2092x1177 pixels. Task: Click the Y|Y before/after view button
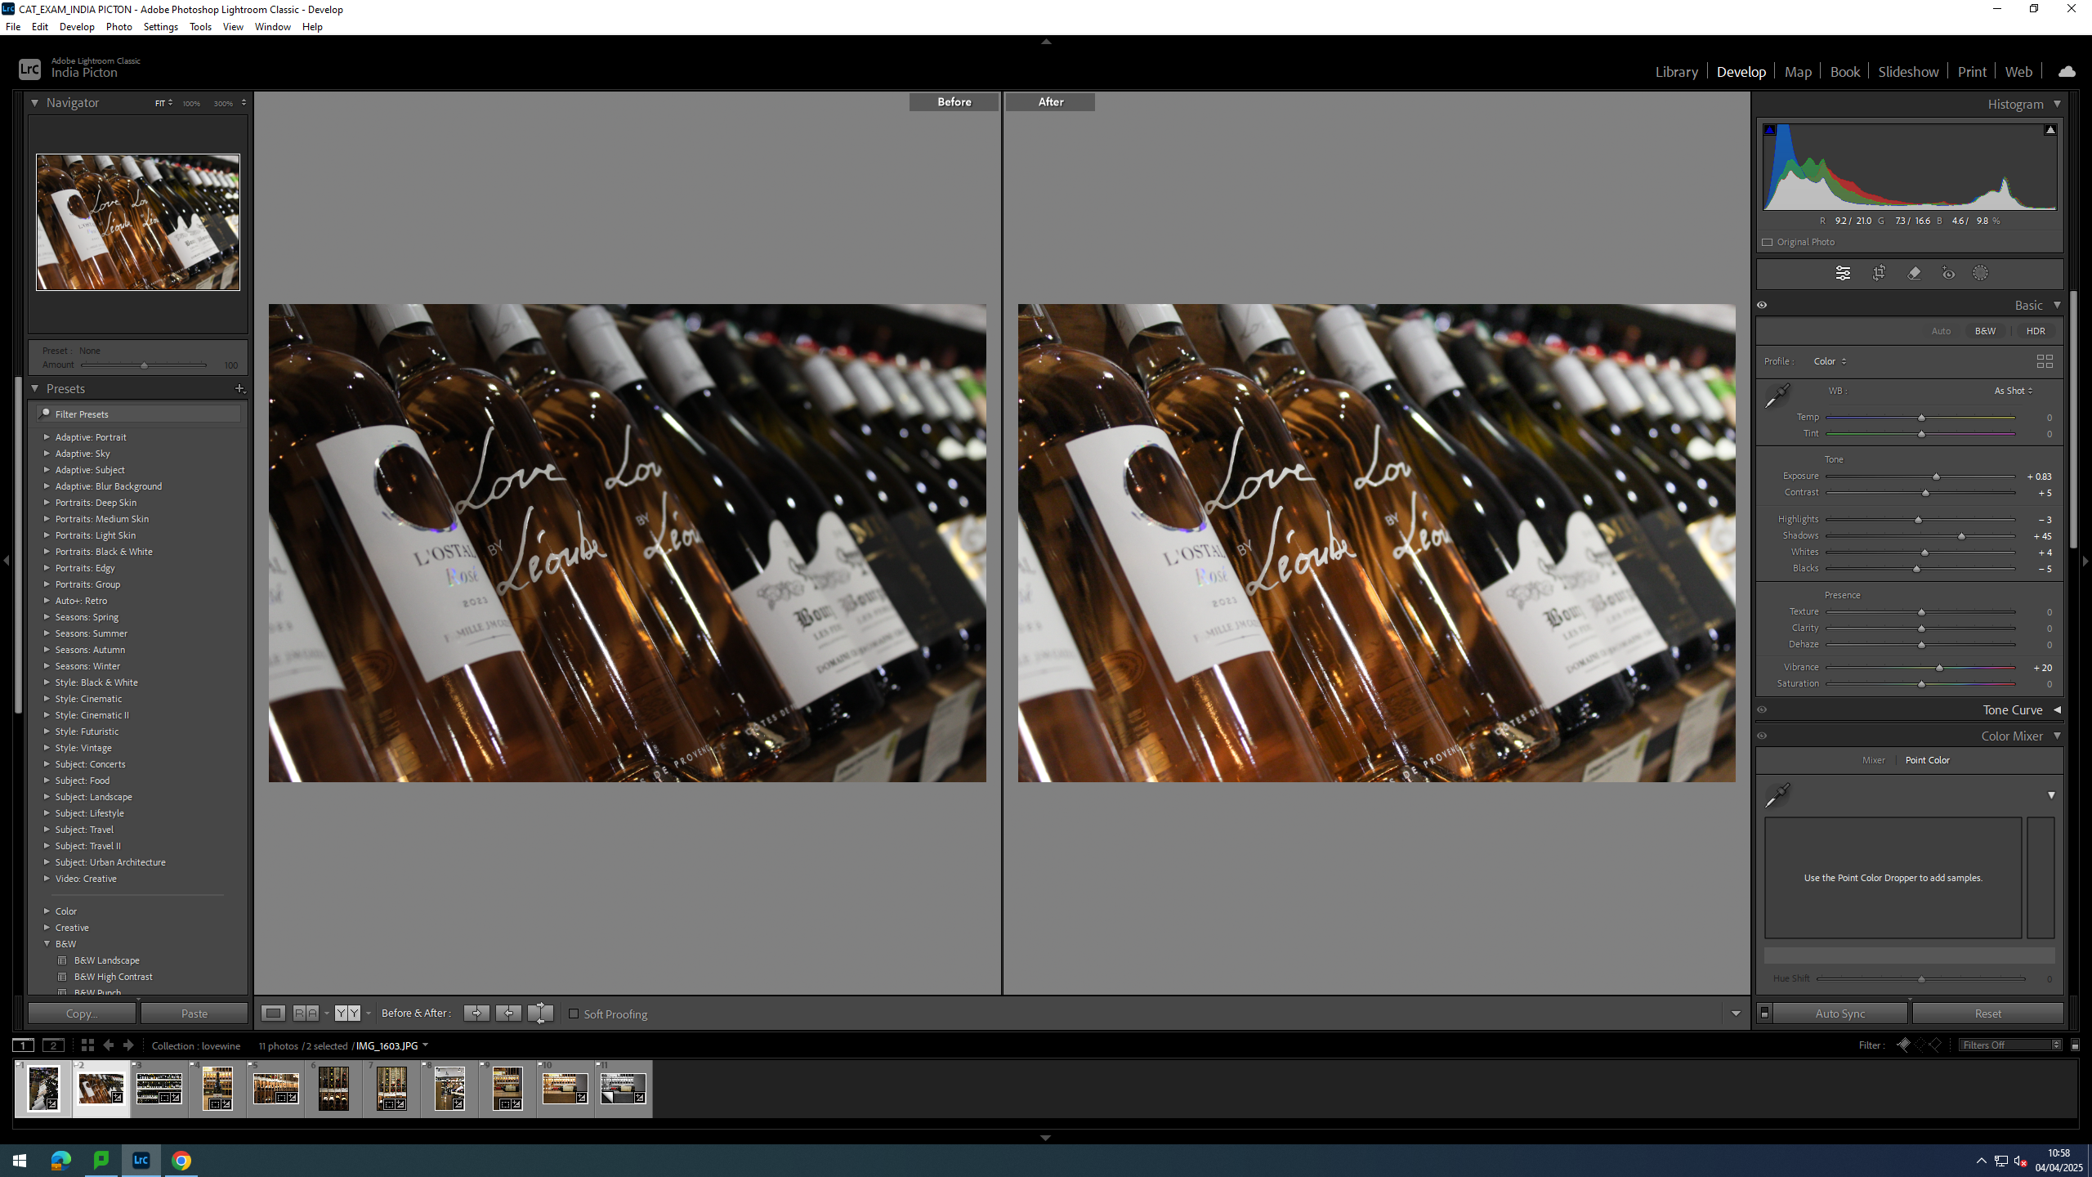(x=347, y=1014)
